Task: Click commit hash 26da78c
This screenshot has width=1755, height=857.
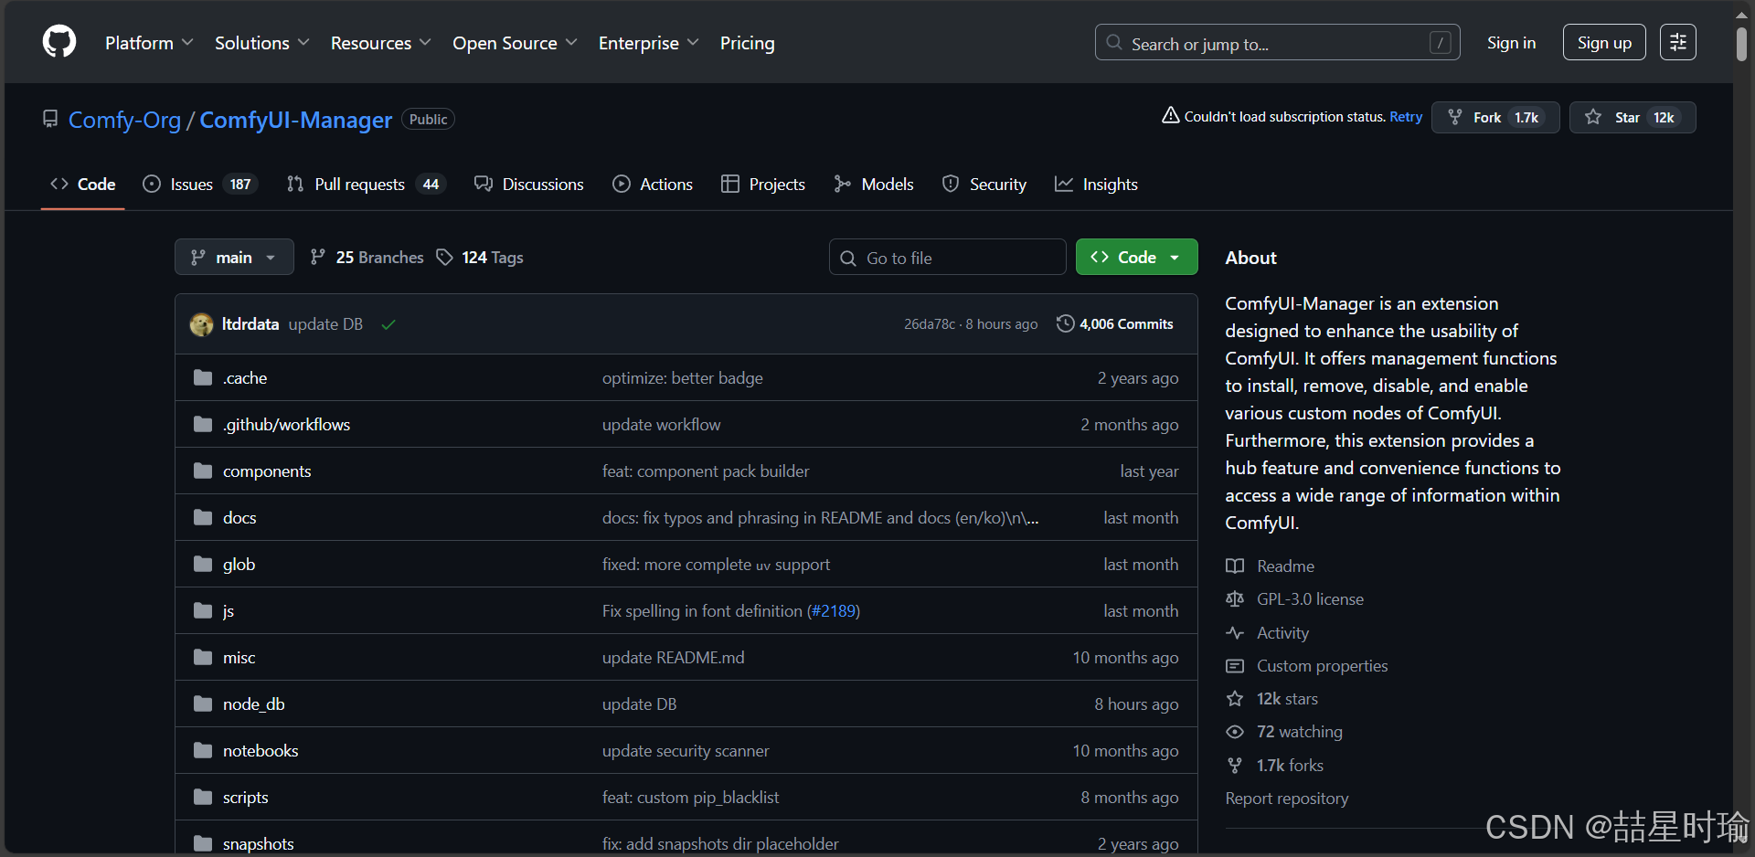Action: click(929, 324)
